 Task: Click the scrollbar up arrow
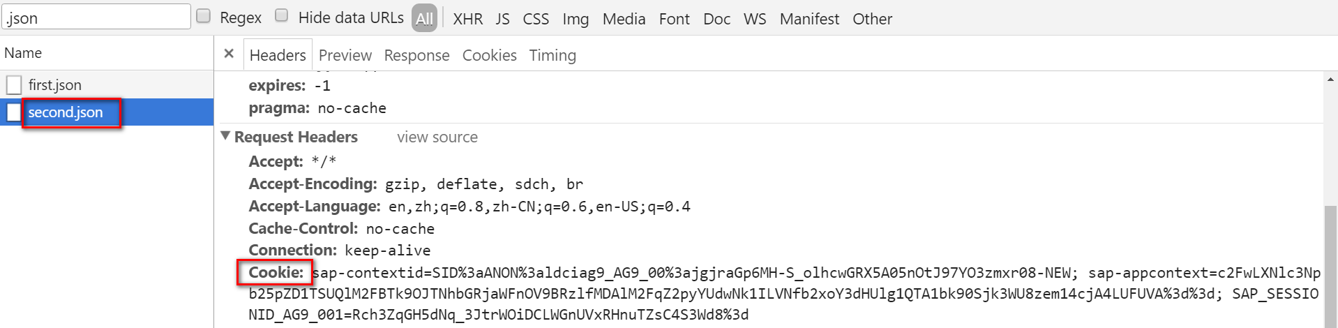click(1330, 80)
